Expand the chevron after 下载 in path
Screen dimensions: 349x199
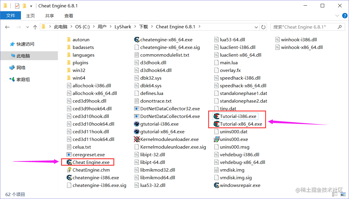(x=152, y=27)
